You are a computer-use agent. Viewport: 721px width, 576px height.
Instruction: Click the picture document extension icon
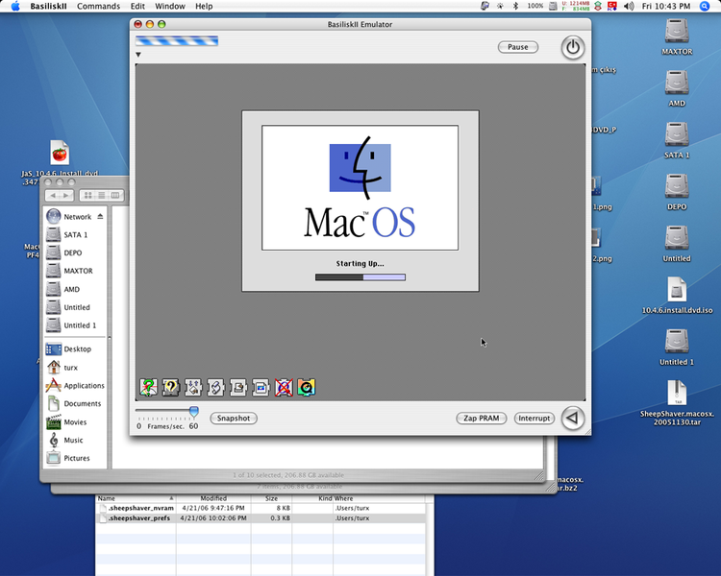pyautogui.click(x=261, y=387)
